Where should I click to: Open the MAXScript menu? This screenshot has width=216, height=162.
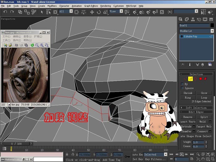131,6
